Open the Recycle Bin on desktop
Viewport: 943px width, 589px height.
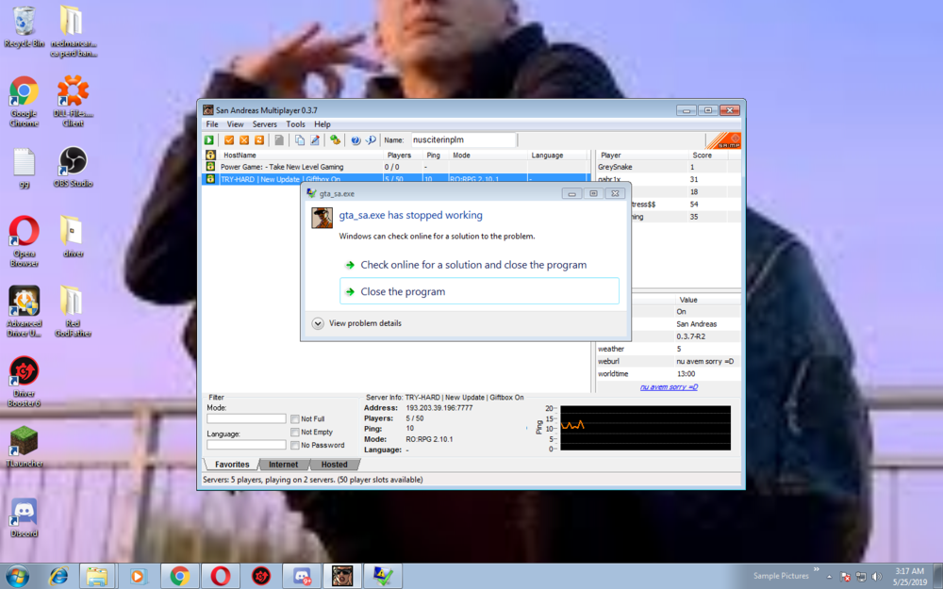click(25, 27)
